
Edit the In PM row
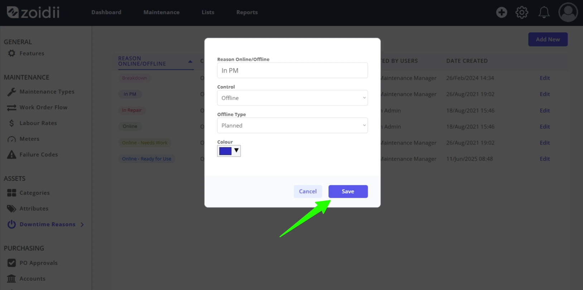click(x=545, y=94)
